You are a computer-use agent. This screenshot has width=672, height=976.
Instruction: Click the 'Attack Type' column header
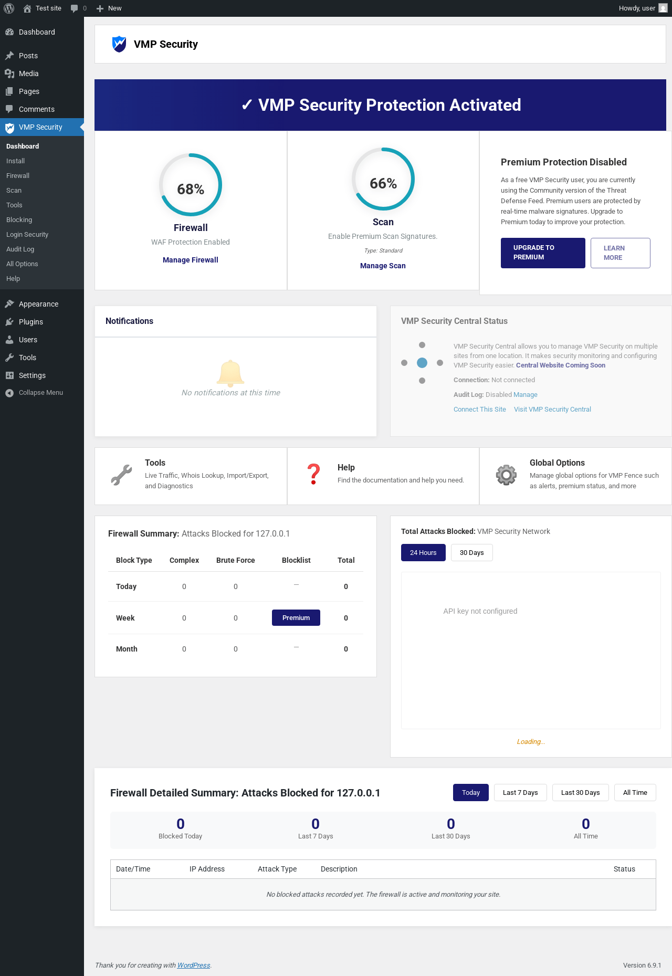(277, 869)
